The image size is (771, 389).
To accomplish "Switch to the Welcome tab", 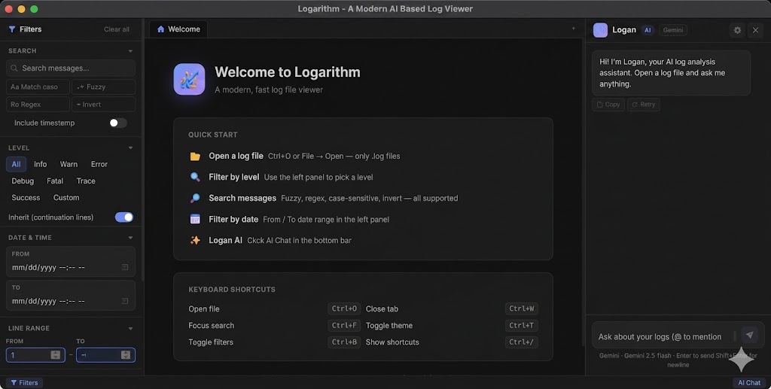I will (178, 29).
